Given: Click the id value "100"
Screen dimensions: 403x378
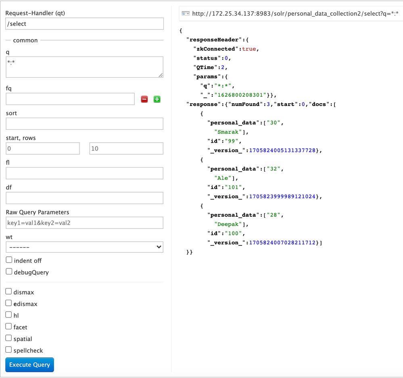Looking at the screenshot, I should (x=234, y=233).
